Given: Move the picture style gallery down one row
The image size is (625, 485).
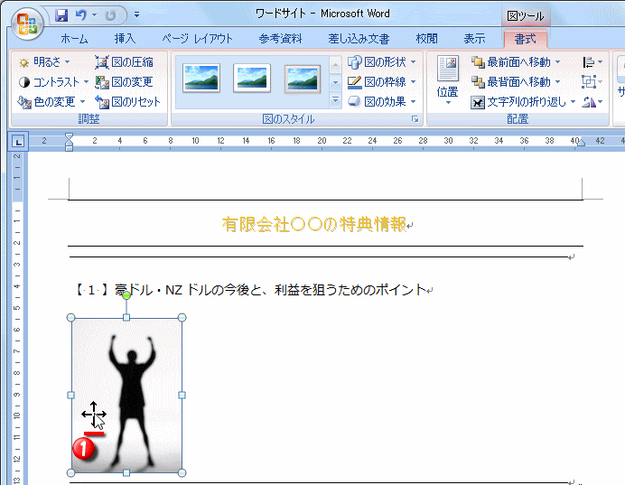Looking at the screenshot, I should click(x=336, y=82).
